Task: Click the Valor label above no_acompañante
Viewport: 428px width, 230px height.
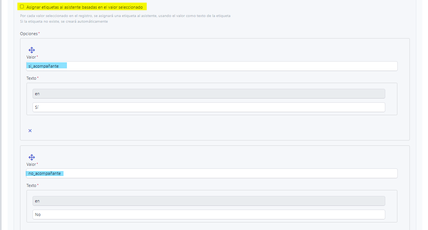Action: [31, 164]
